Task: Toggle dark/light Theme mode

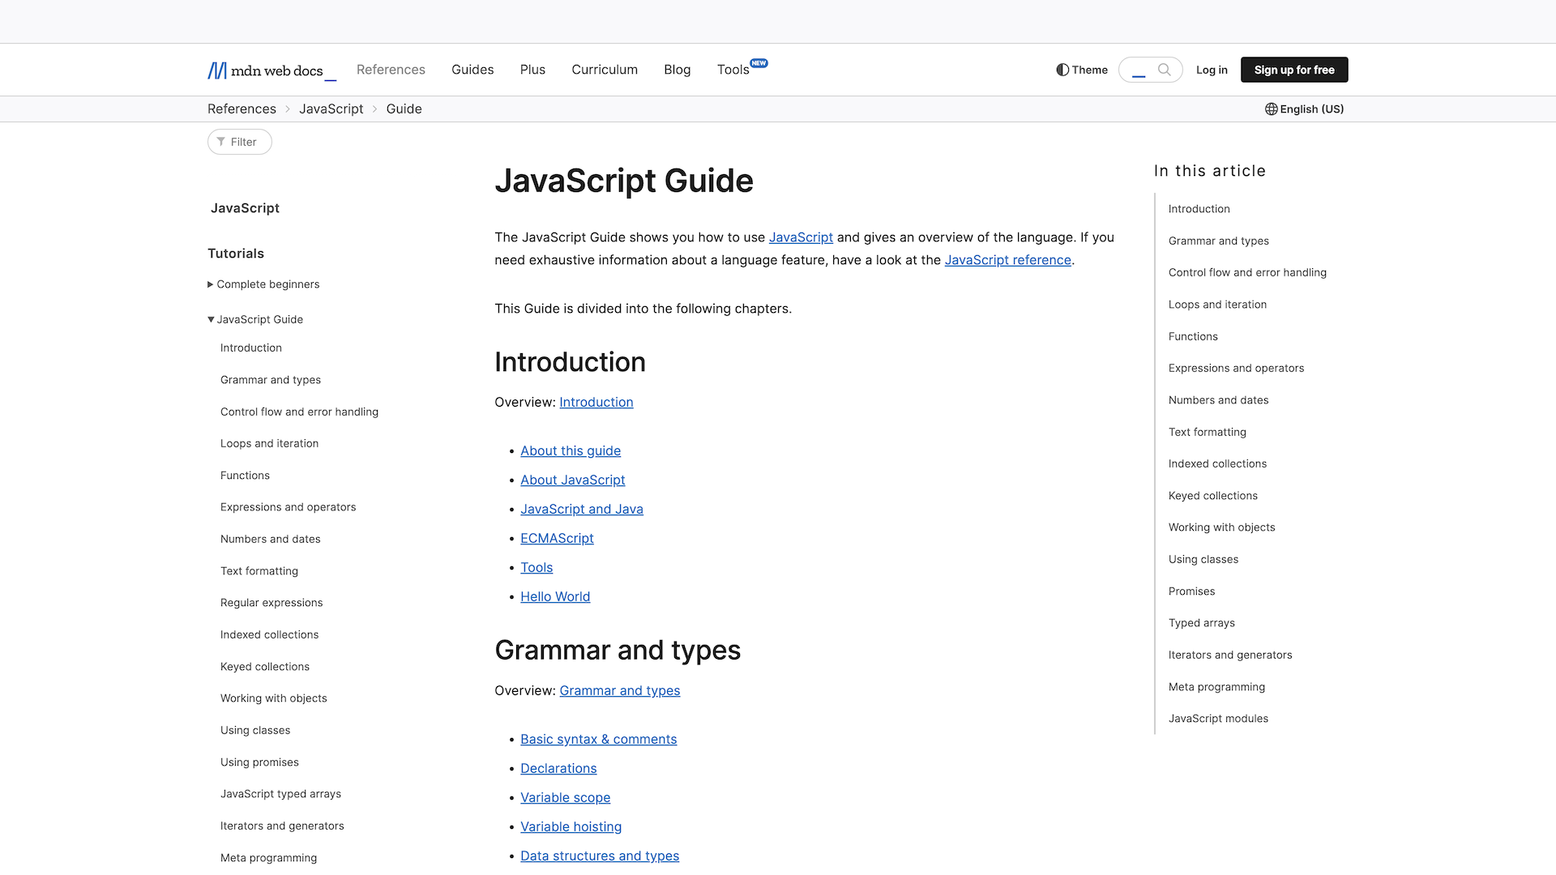Action: tap(1080, 70)
